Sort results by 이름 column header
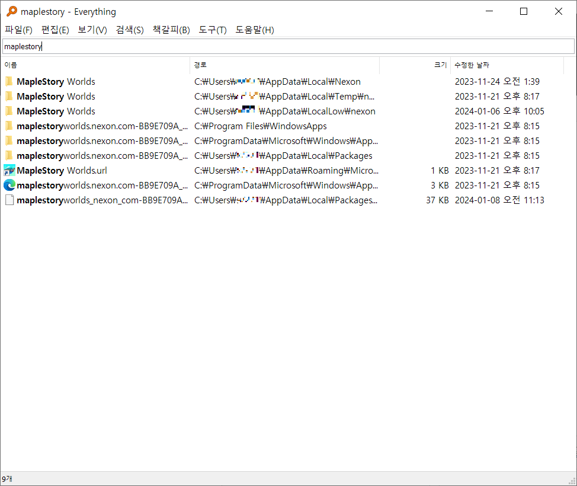The image size is (577, 486). tap(96, 65)
